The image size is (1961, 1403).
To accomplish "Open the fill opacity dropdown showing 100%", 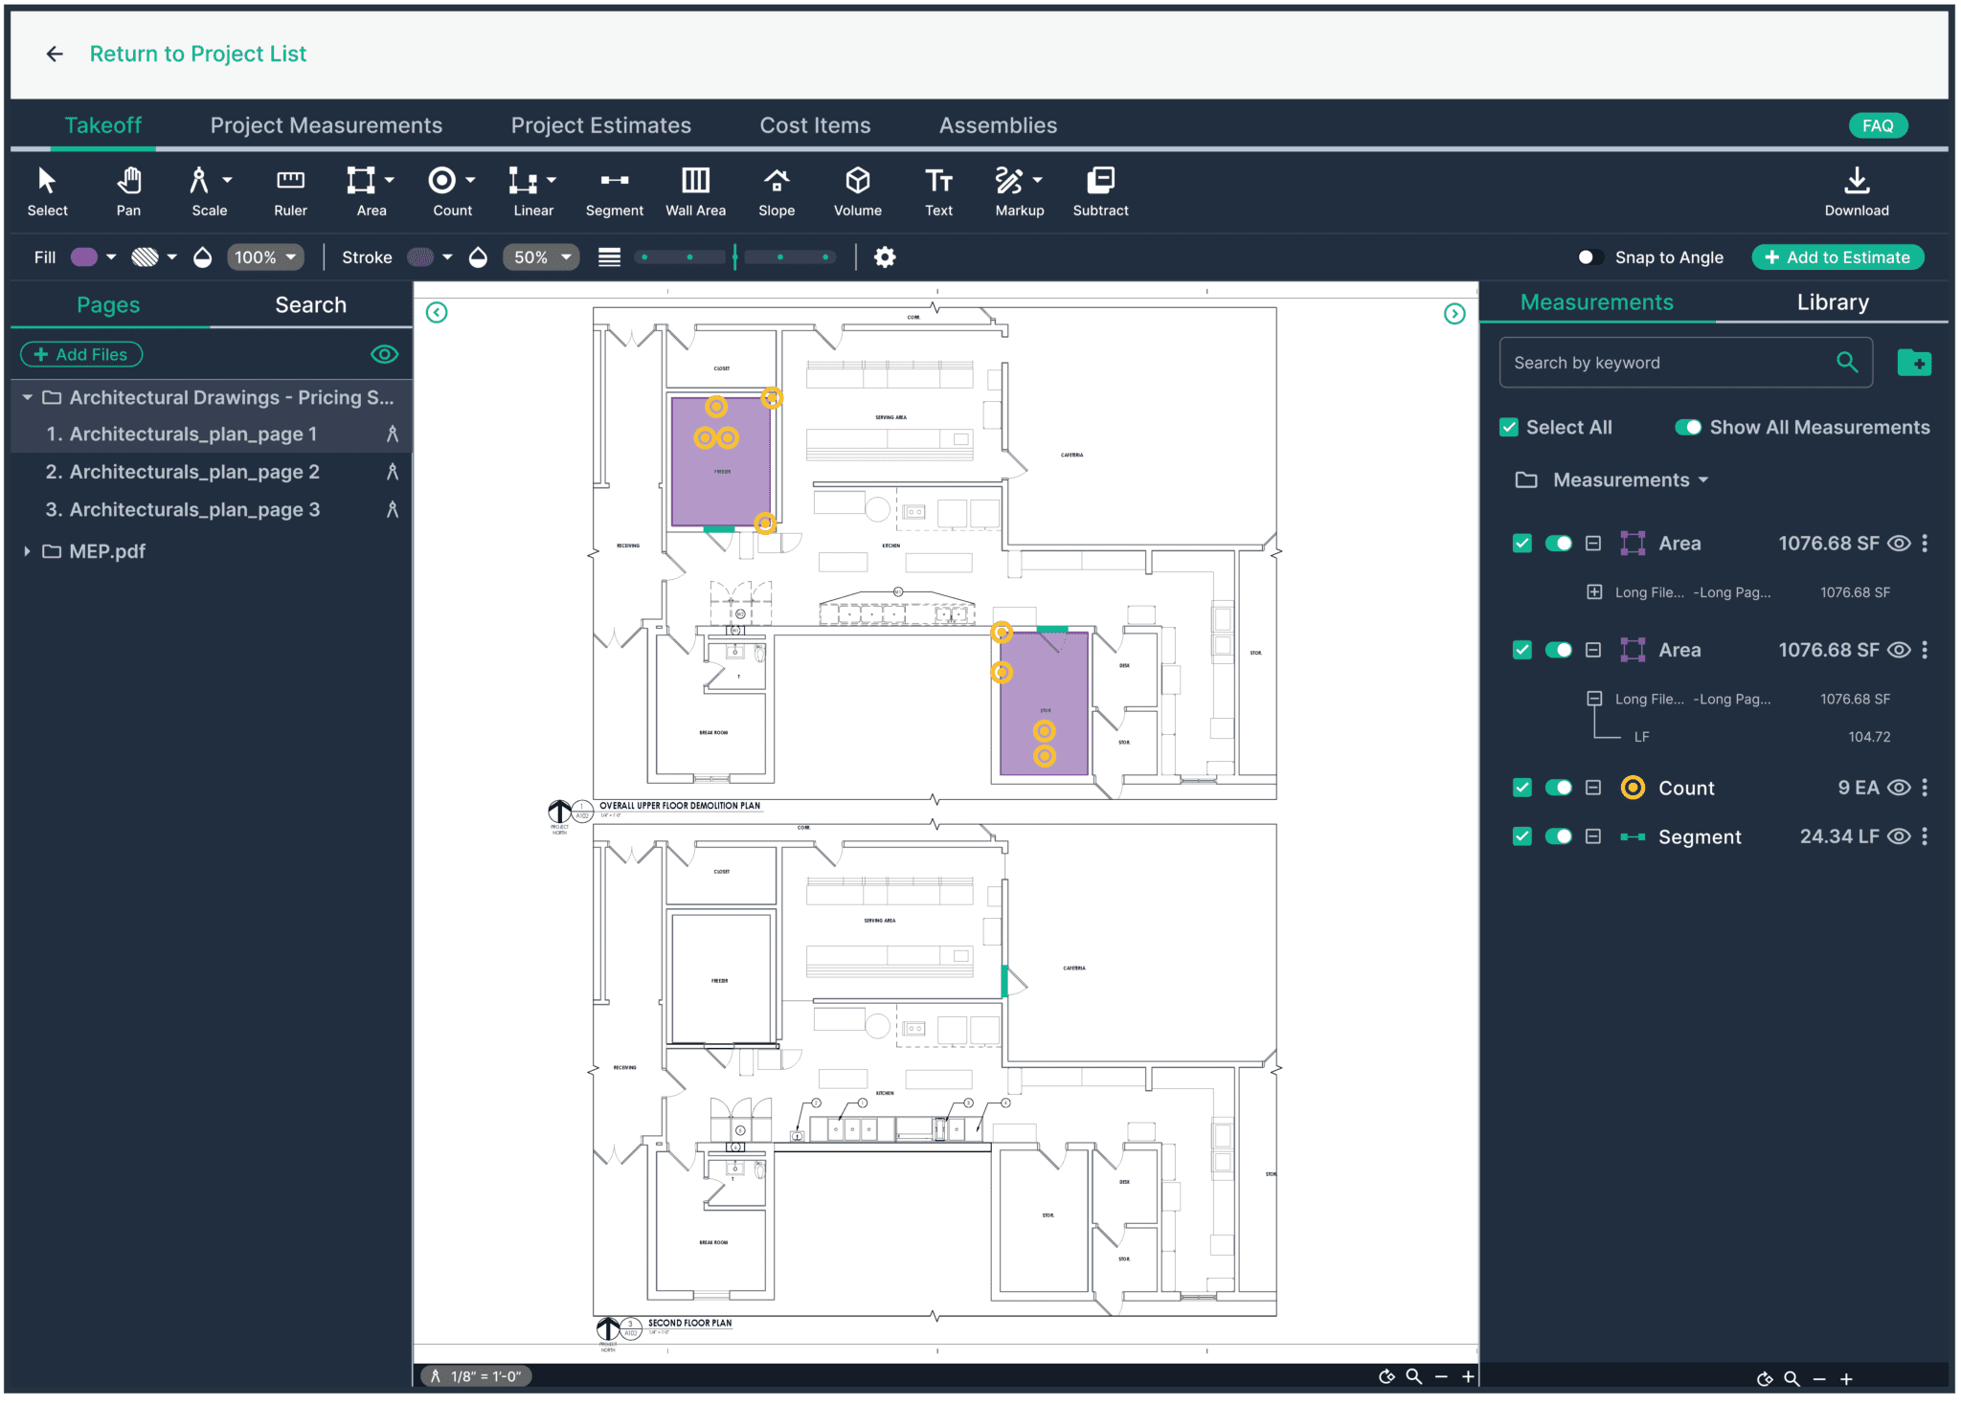I will pyautogui.click(x=264, y=256).
